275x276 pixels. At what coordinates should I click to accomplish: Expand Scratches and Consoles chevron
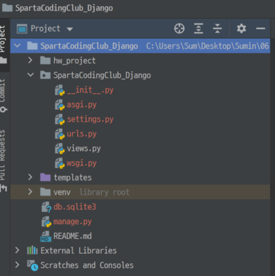(x=17, y=265)
